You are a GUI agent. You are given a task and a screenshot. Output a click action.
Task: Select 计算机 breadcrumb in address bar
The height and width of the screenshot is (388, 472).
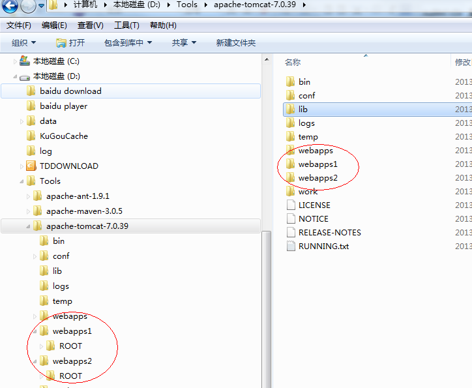click(85, 5)
